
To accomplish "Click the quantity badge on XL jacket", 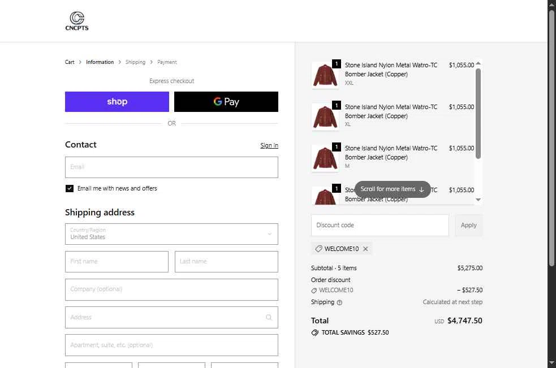I will [x=336, y=105].
